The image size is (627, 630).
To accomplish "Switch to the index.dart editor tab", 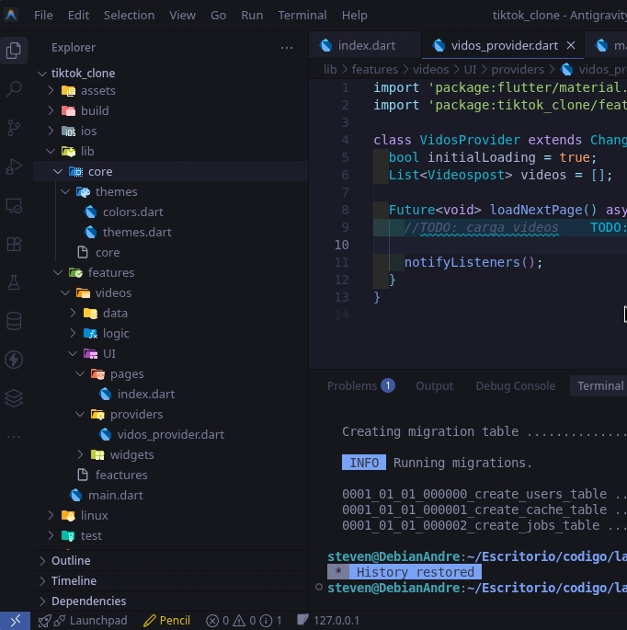I will click(x=364, y=45).
